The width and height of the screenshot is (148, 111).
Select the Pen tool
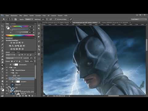point(2,69)
